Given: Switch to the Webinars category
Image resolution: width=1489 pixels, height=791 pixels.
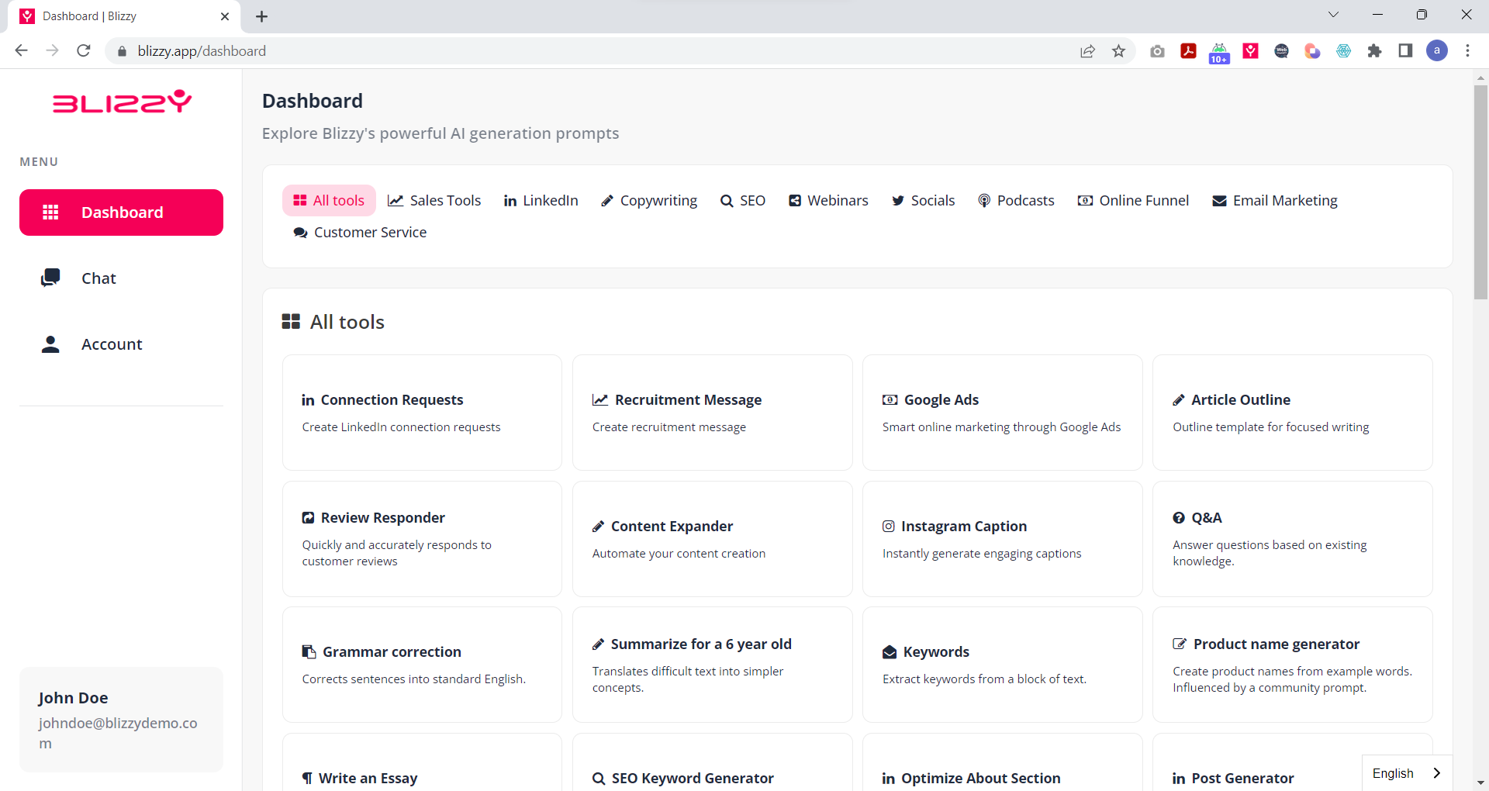Looking at the screenshot, I should coord(828,201).
